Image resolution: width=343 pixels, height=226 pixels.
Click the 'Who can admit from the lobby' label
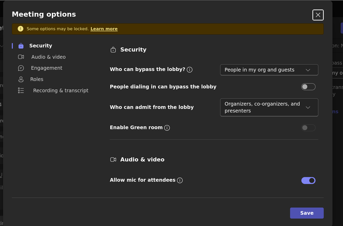(152, 107)
